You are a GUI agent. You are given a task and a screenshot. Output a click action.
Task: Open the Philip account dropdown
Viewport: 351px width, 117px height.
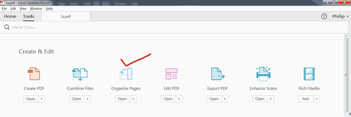coord(340,16)
